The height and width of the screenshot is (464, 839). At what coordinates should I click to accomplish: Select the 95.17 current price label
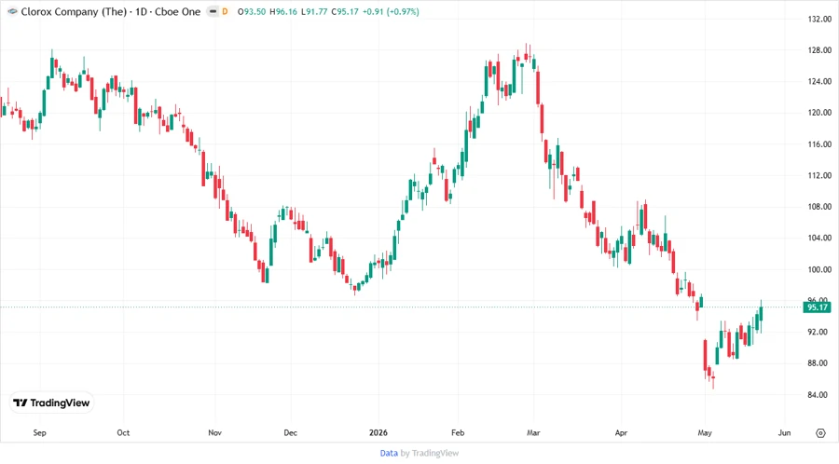pos(817,307)
